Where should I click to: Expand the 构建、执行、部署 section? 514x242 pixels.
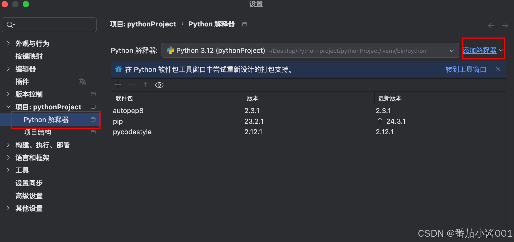pos(8,145)
